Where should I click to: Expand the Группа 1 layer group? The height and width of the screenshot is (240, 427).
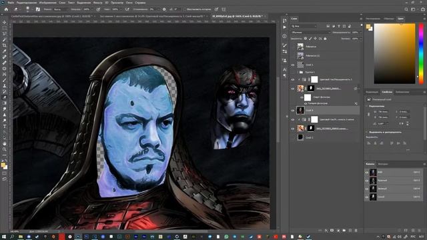pyautogui.click(x=298, y=72)
